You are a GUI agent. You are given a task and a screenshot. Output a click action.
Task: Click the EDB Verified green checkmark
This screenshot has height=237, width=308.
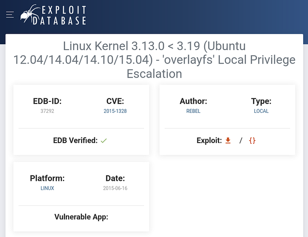tap(104, 140)
